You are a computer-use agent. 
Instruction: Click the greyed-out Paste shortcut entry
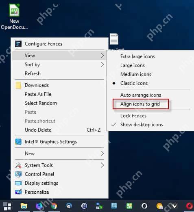59,121
